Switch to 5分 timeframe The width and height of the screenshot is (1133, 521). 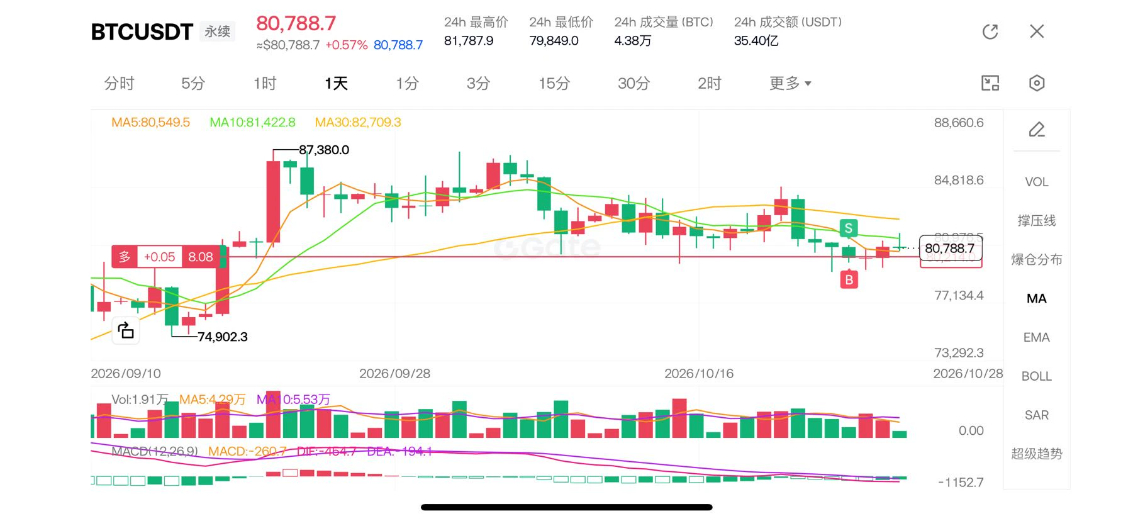[x=193, y=83]
